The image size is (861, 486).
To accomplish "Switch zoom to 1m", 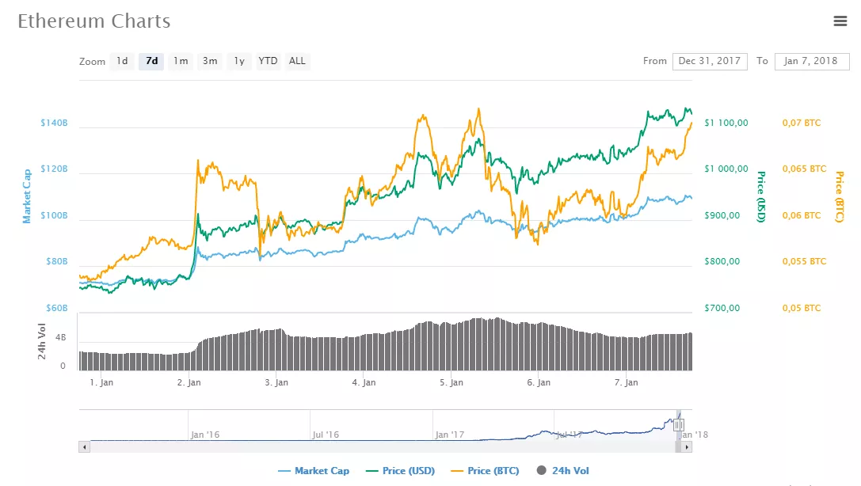I will 181,61.
